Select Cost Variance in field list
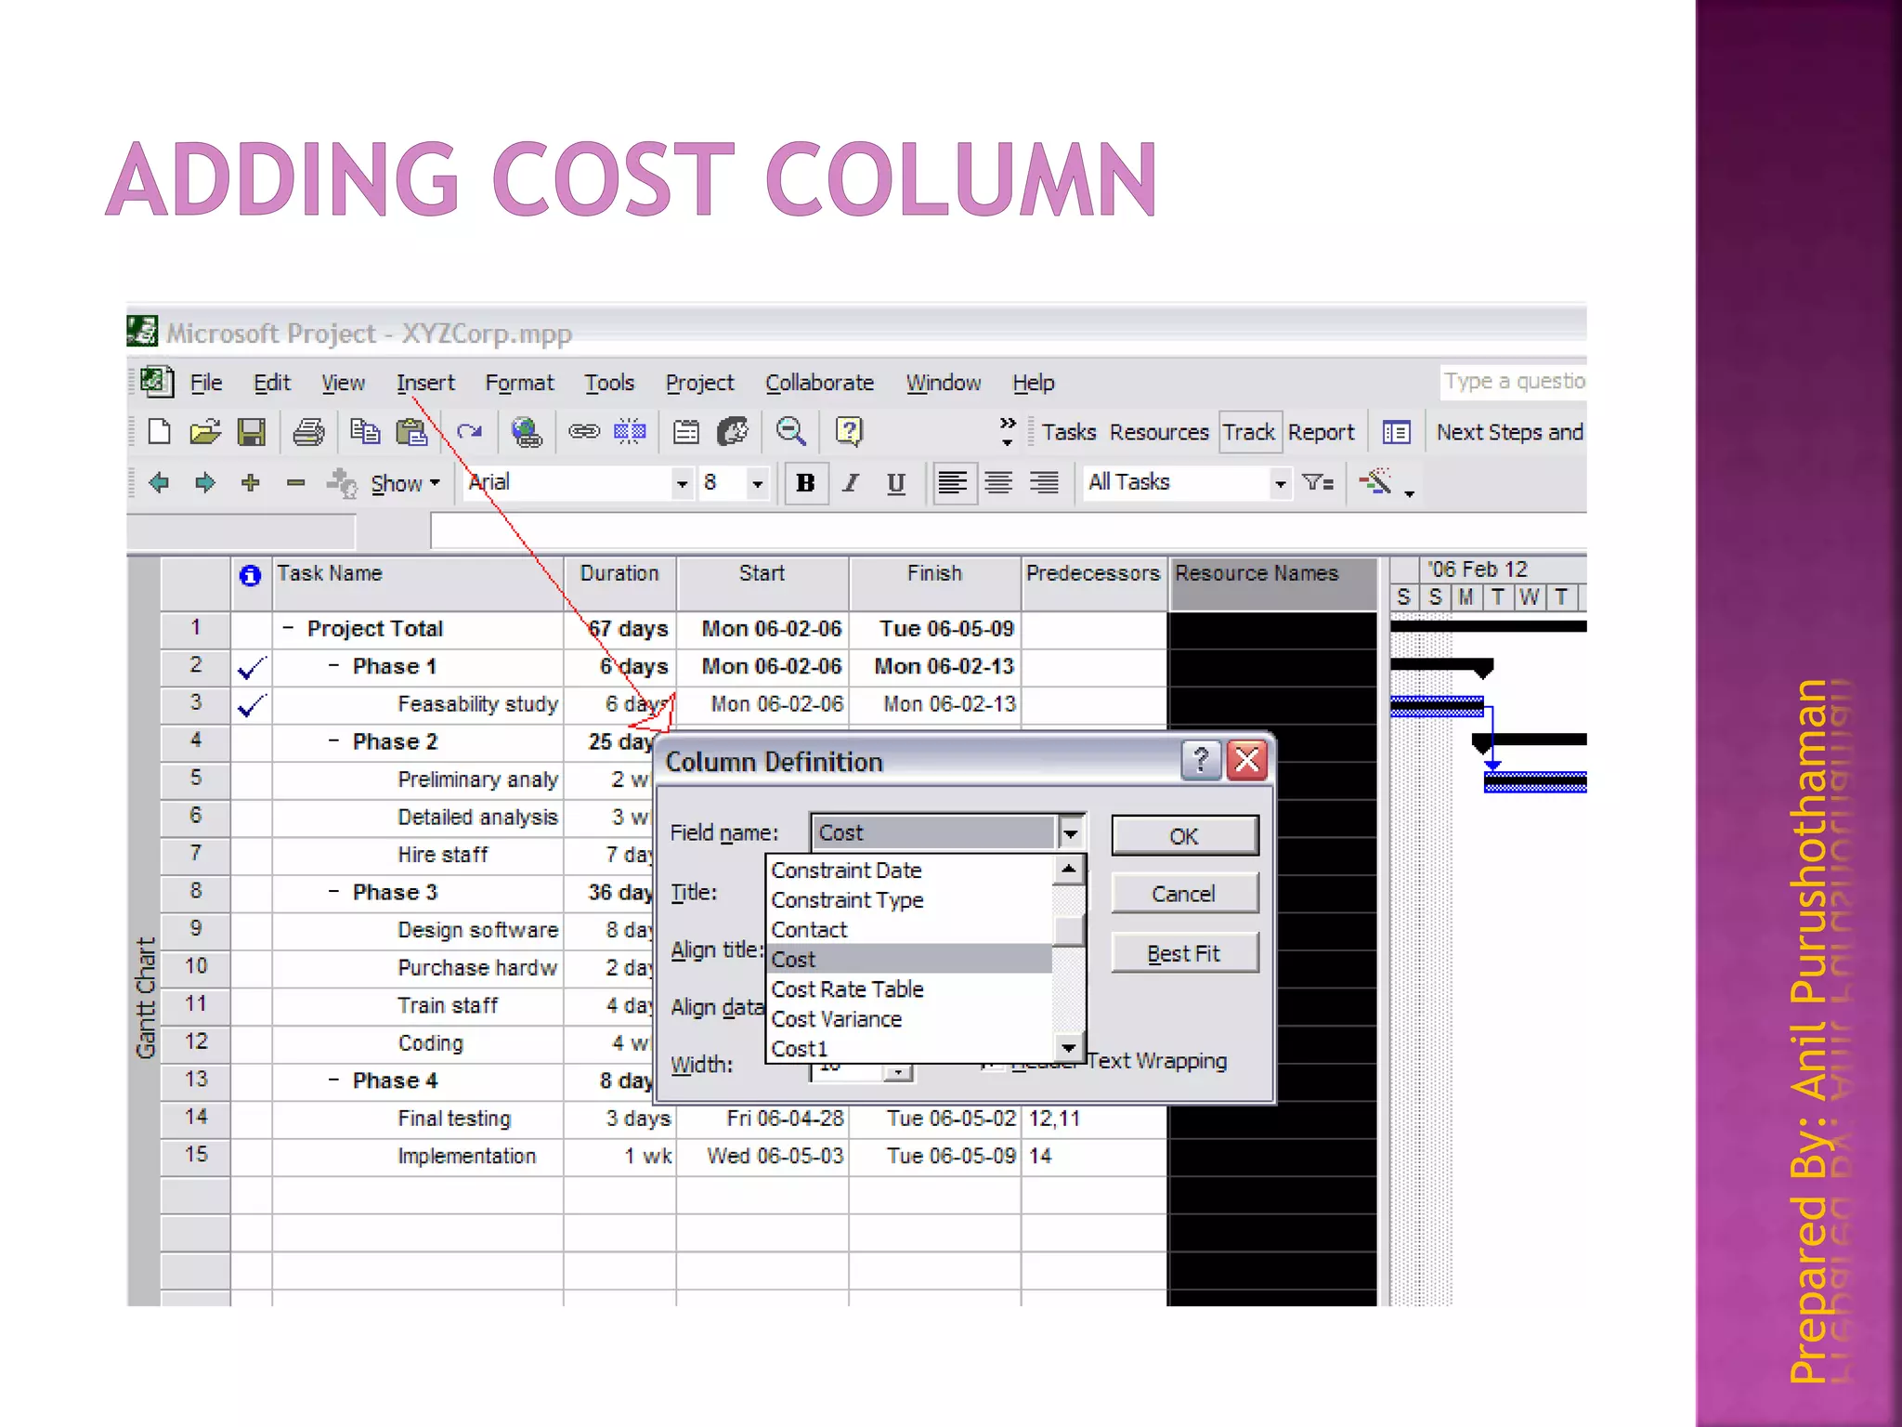The height and width of the screenshot is (1427, 1902). 836,1019
